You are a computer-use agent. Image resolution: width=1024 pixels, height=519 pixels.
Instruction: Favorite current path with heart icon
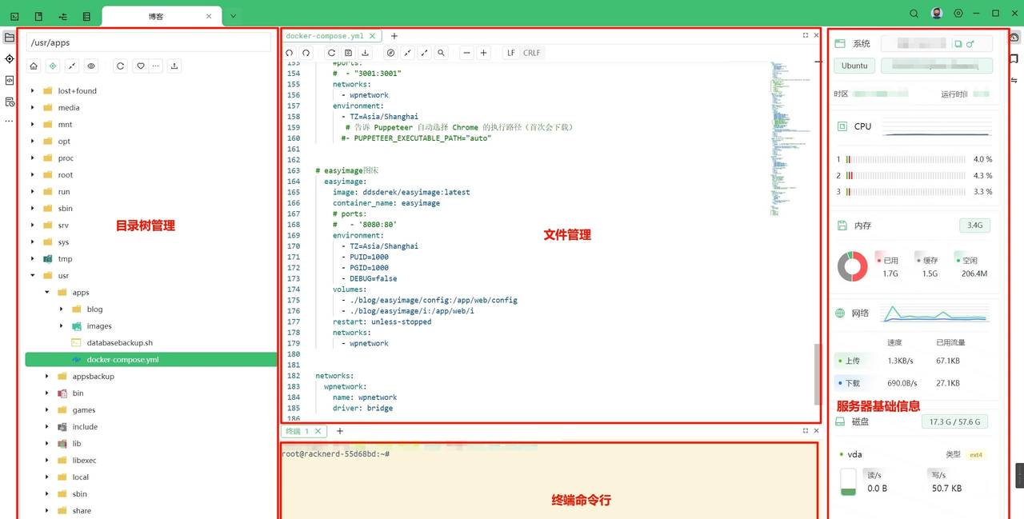141,66
